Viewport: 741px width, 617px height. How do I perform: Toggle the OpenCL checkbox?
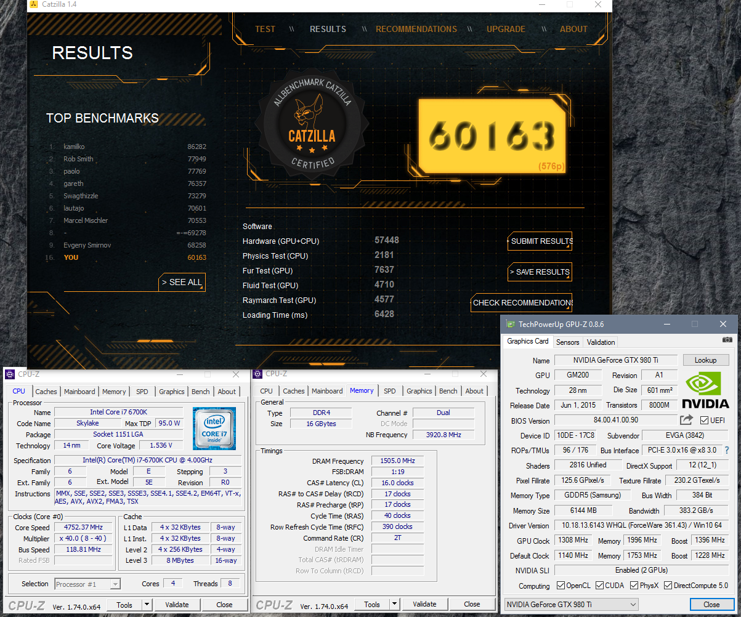(x=561, y=586)
